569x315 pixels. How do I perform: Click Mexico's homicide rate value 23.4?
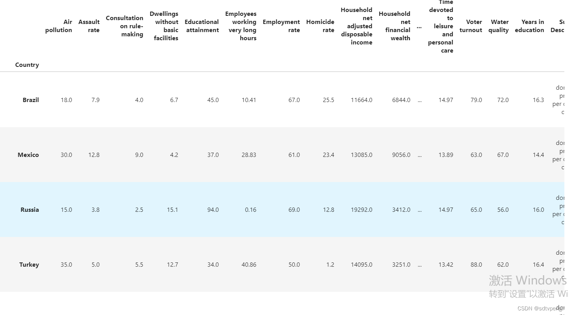coord(328,155)
